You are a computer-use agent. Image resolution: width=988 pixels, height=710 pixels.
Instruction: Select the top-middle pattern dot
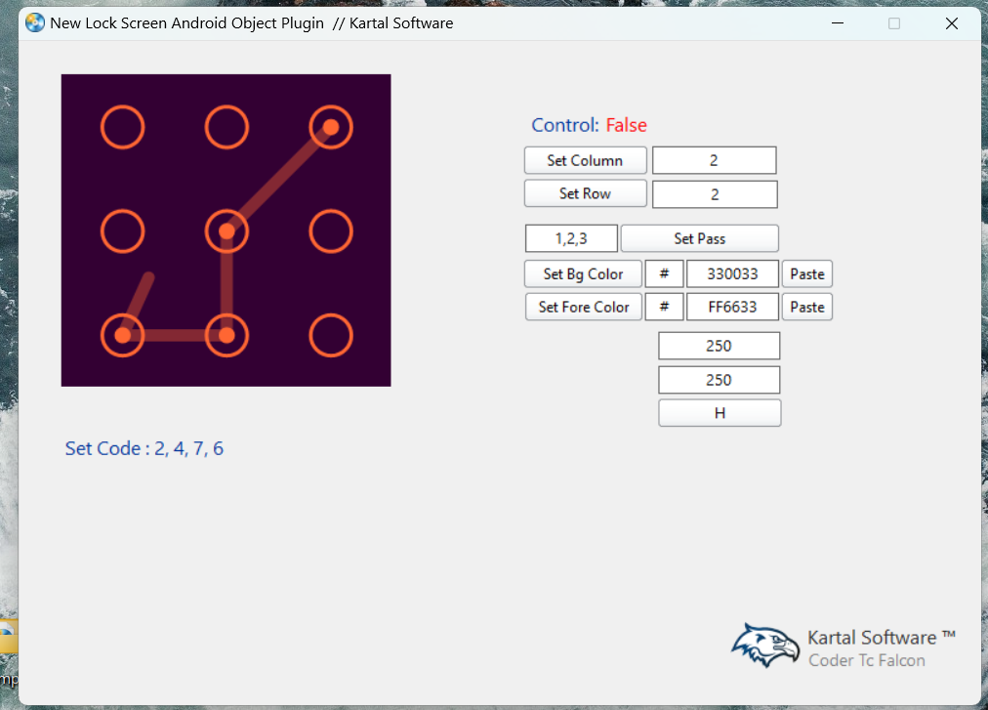226,127
